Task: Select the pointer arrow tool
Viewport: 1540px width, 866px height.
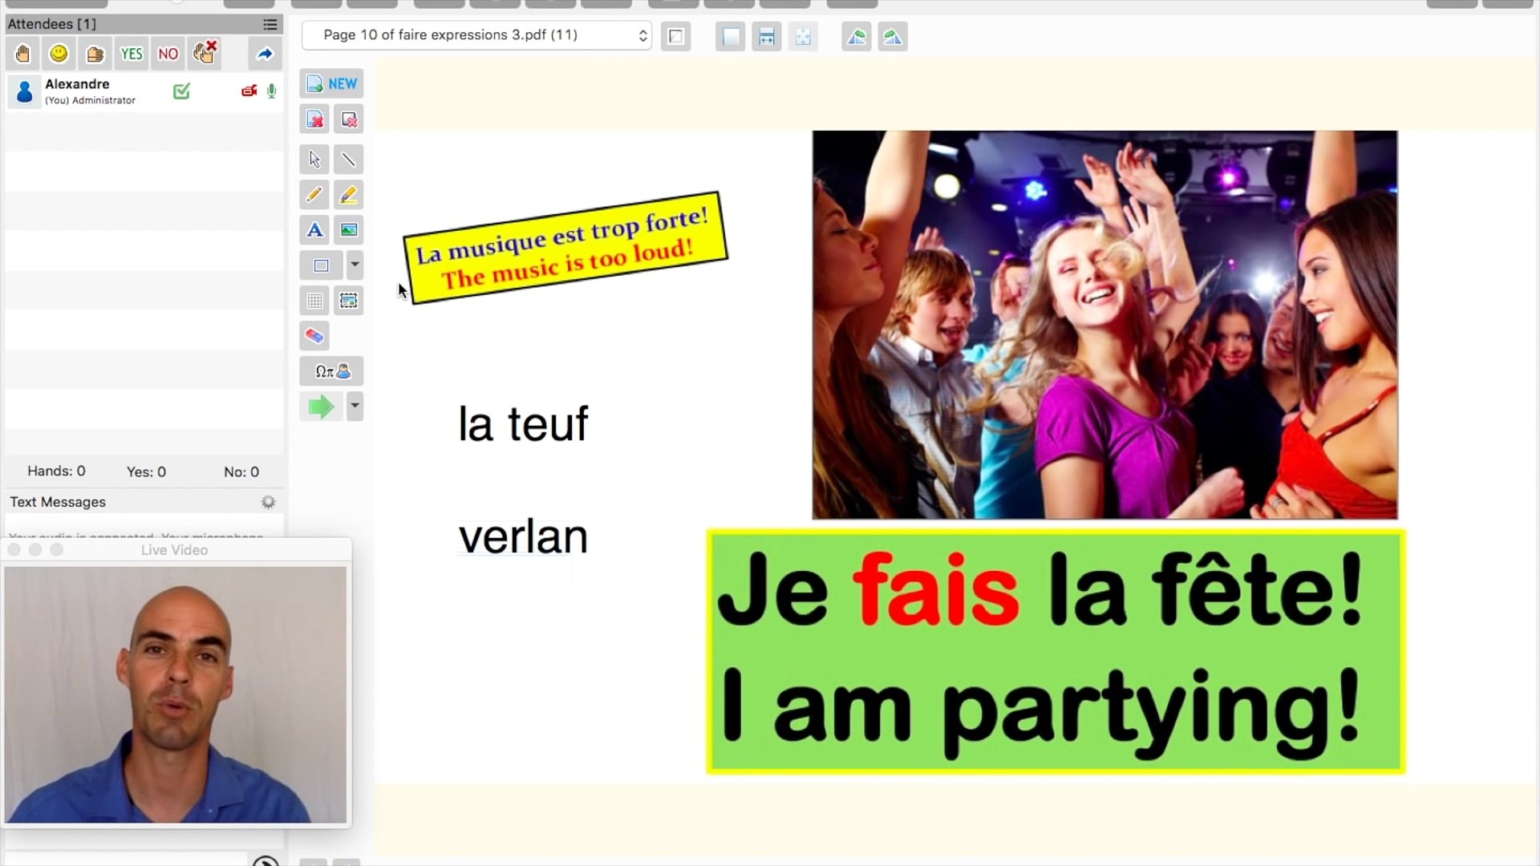Action: coord(314,160)
